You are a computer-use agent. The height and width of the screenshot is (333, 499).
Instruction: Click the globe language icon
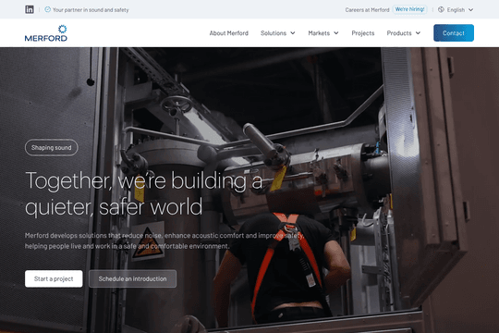[441, 9]
